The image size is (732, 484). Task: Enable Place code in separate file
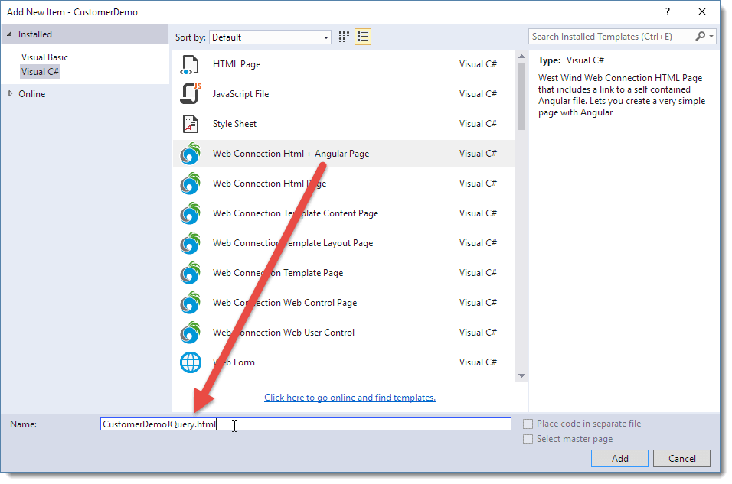click(528, 424)
